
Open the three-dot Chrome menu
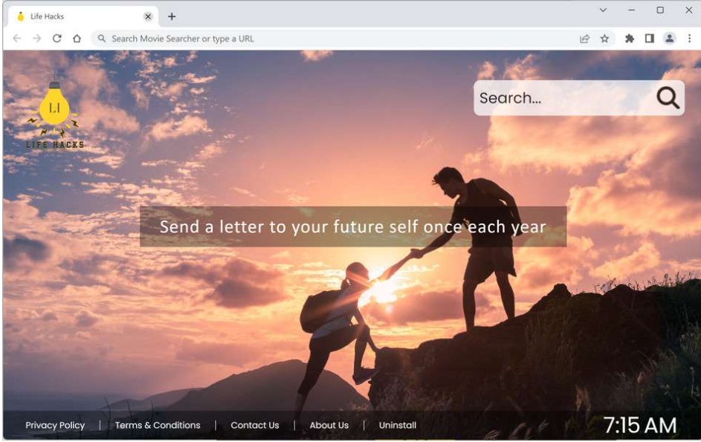689,39
